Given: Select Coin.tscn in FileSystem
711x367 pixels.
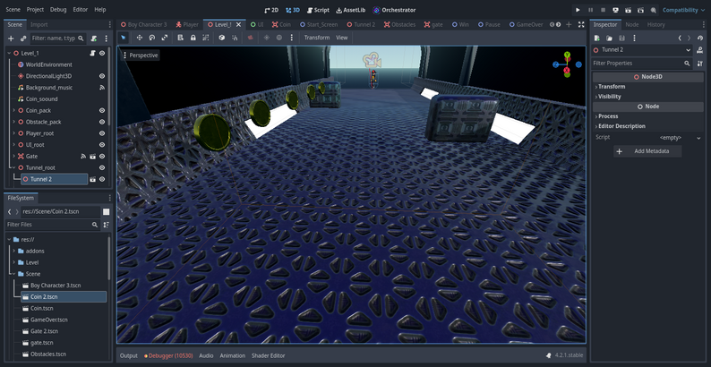Looking at the screenshot, I should coord(42,309).
